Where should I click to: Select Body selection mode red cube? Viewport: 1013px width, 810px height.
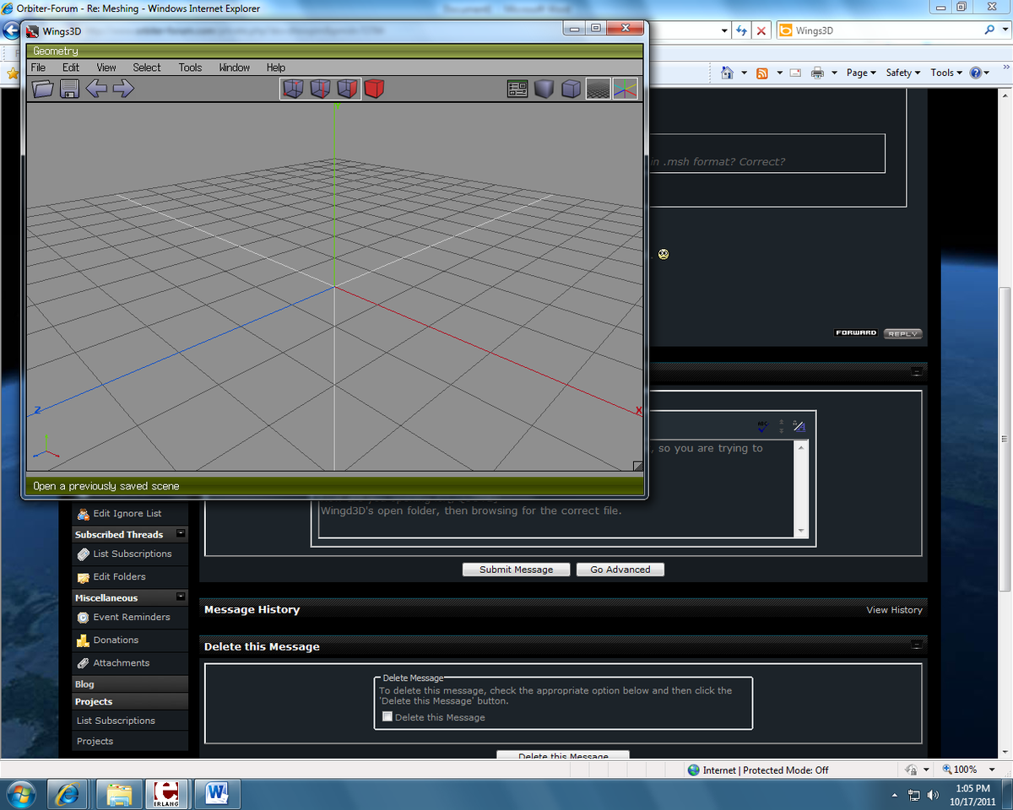[x=374, y=89]
